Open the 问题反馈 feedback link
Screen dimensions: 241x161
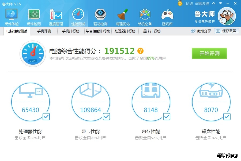tap(202, 4)
